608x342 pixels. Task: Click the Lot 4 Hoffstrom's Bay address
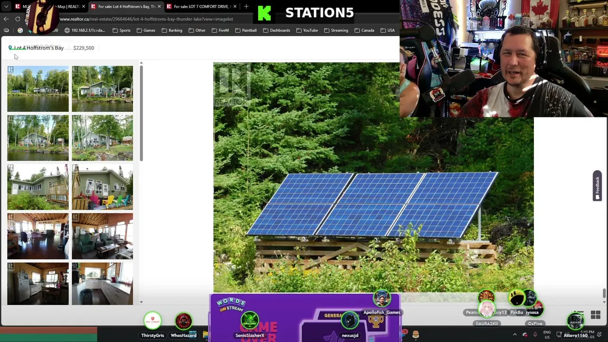[x=38, y=48]
